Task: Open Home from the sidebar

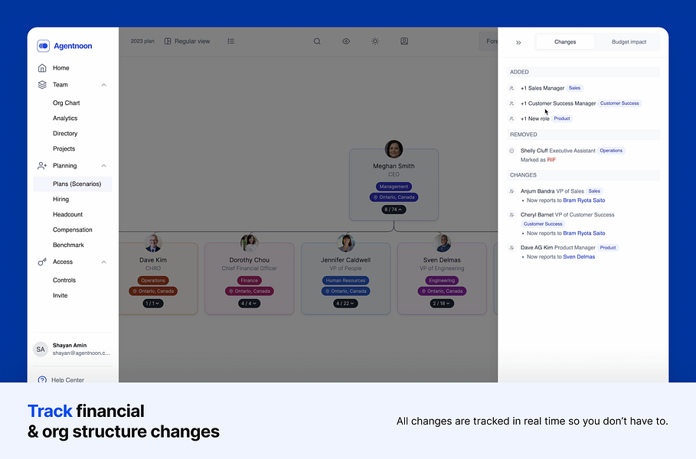Action: (60, 68)
